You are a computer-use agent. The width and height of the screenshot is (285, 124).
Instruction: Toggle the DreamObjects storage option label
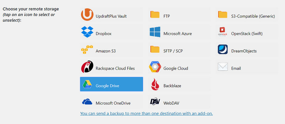tap(244, 51)
